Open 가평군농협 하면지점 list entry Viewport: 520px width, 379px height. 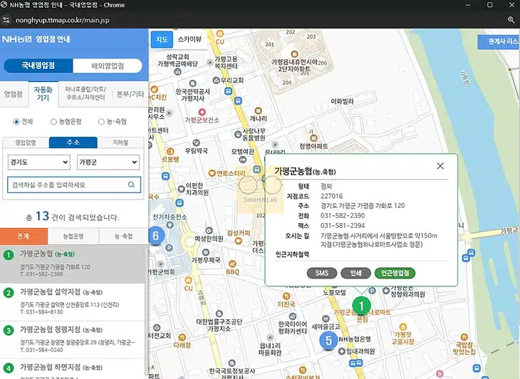click(73, 369)
